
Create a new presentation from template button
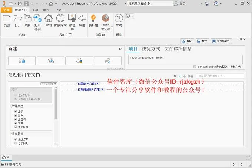click(x=108, y=61)
